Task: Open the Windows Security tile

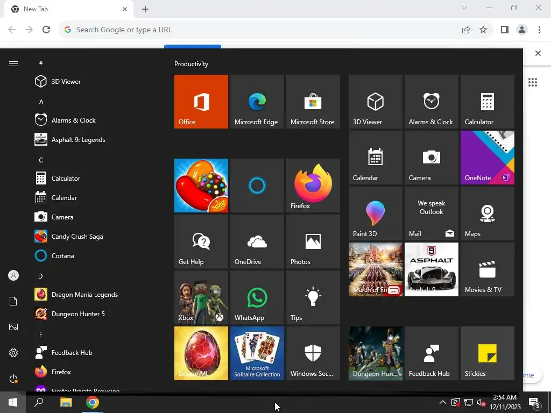Action: point(313,353)
